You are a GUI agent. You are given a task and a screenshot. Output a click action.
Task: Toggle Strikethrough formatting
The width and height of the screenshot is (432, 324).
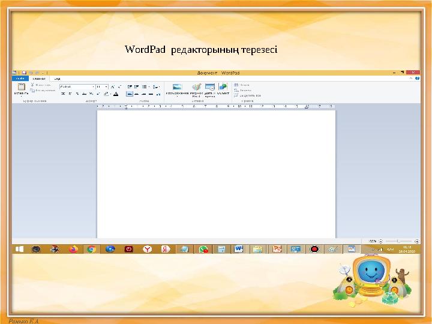(x=85, y=94)
